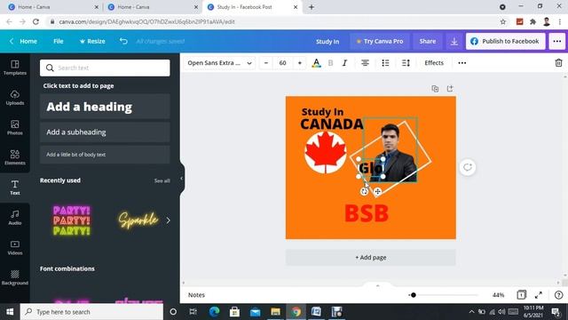568x320 pixels.
Task: Select the PARTY! neon text style thumbnail
Action: (x=72, y=220)
